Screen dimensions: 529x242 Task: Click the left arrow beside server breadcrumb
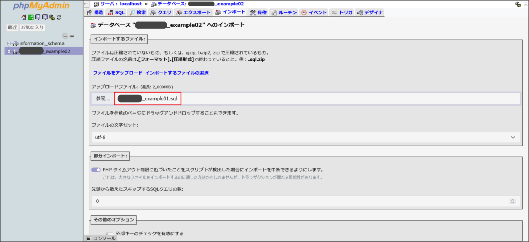(x=86, y=4)
